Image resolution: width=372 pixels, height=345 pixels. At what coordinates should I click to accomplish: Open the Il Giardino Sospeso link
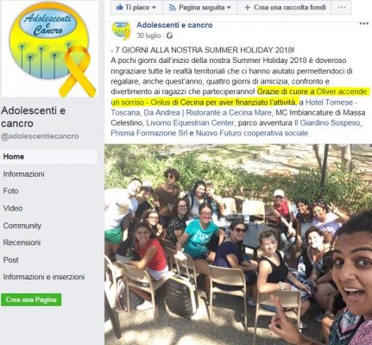click(327, 123)
